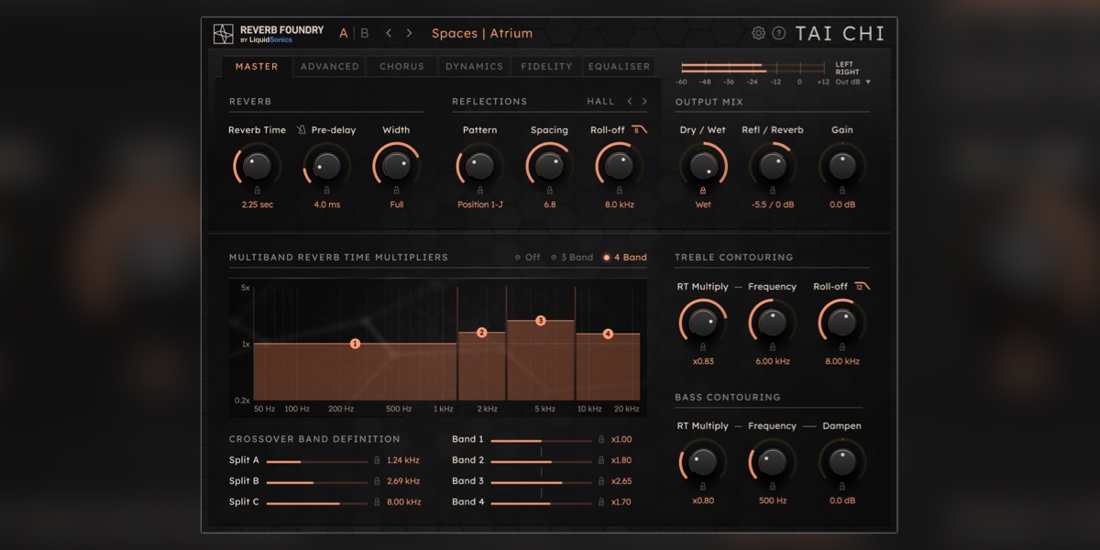The image size is (1100, 550).
Task: Lock the Reverb Time parameter
Action: (x=257, y=191)
